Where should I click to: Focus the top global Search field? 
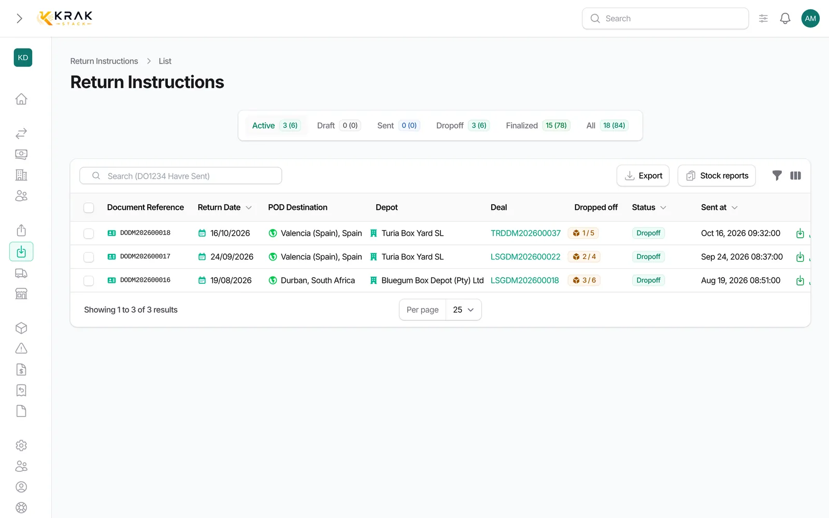click(665, 19)
